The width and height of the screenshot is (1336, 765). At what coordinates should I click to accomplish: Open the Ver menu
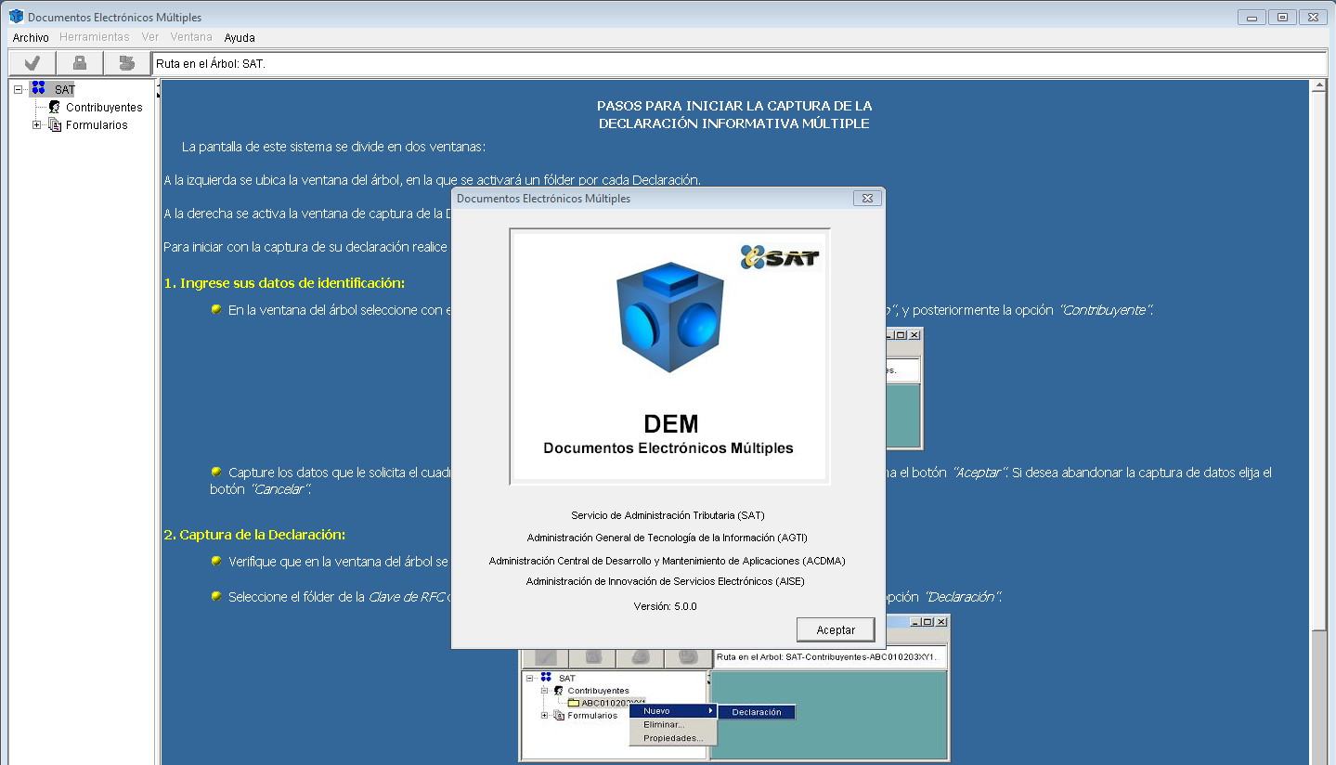tap(150, 38)
